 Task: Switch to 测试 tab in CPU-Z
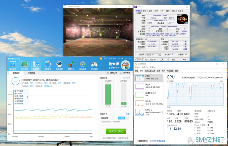(x=174, y=11)
